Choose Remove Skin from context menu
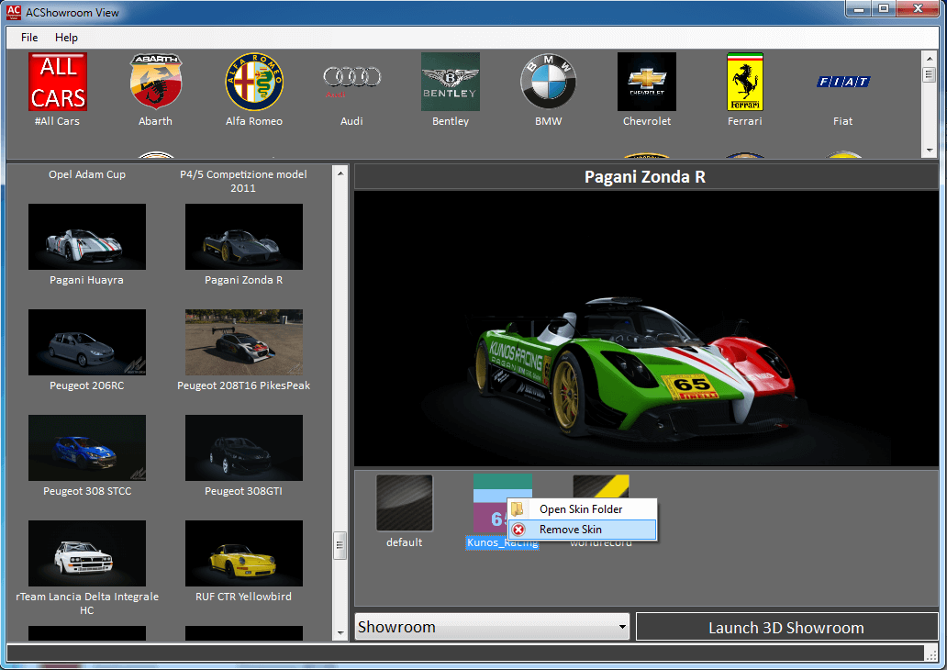 [582, 530]
